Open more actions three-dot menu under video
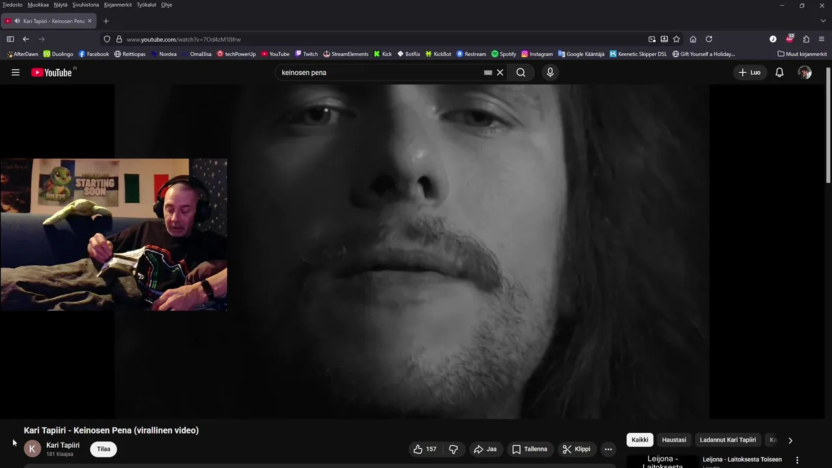The width and height of the screenshot is (832, 468). click(608, 449)
